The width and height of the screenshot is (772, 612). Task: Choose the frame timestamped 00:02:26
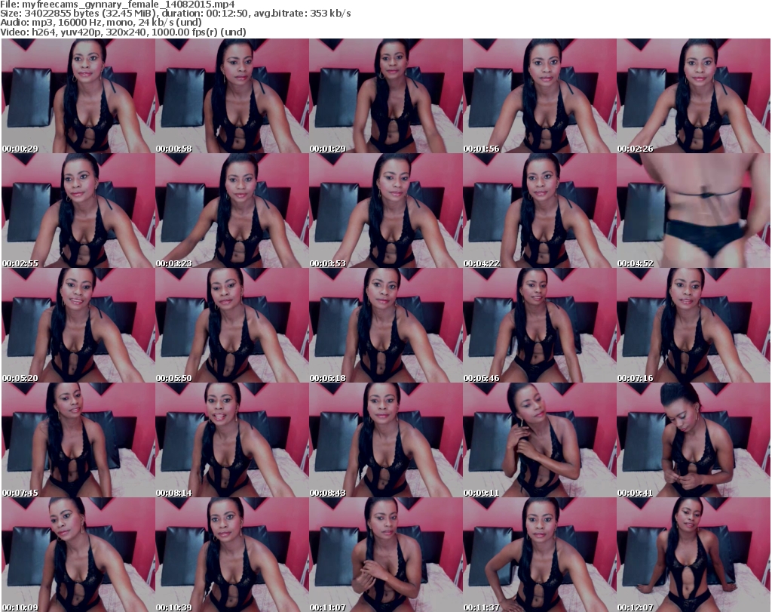coord(694,96)
